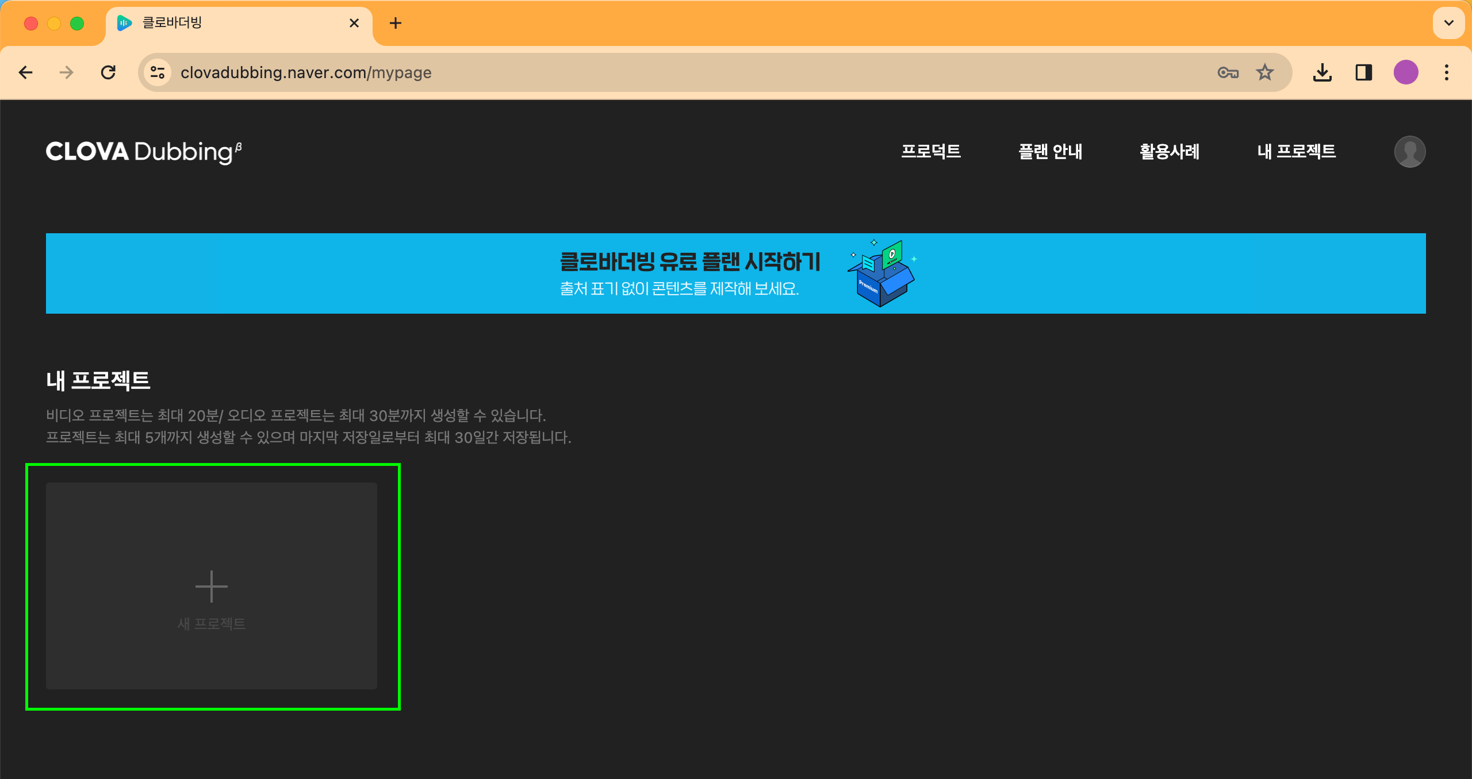Go to 활용사례 page

click(1169, 152)
